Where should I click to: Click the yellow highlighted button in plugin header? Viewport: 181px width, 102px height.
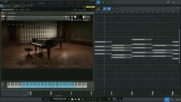pyautogui.click(x=90, y=7)
